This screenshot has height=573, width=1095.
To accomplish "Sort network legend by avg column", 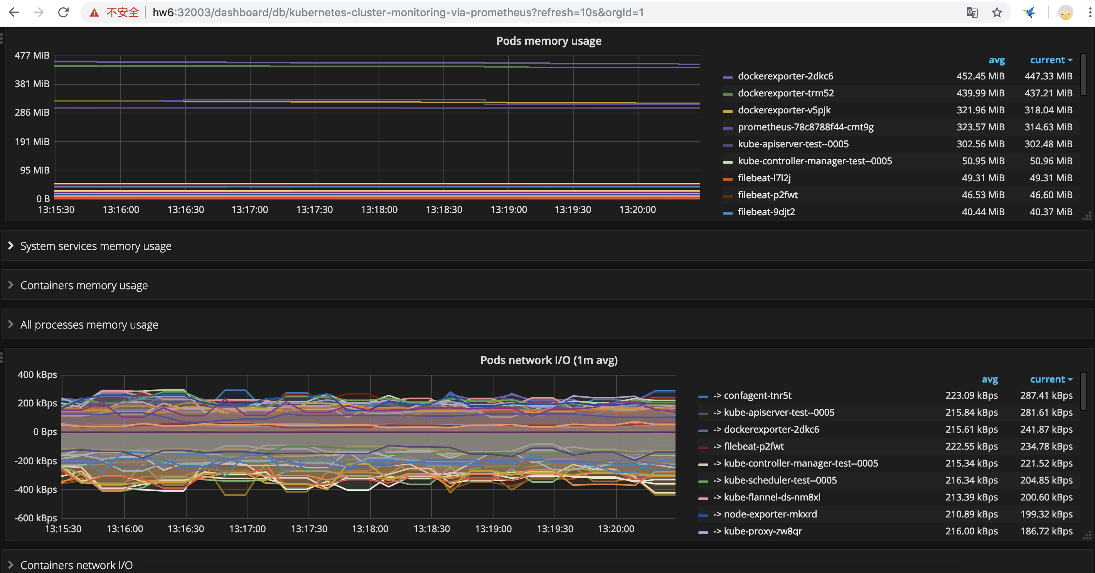I will point(990,379).
